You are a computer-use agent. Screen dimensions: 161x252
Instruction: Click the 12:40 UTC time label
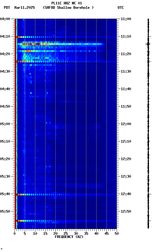126,194
